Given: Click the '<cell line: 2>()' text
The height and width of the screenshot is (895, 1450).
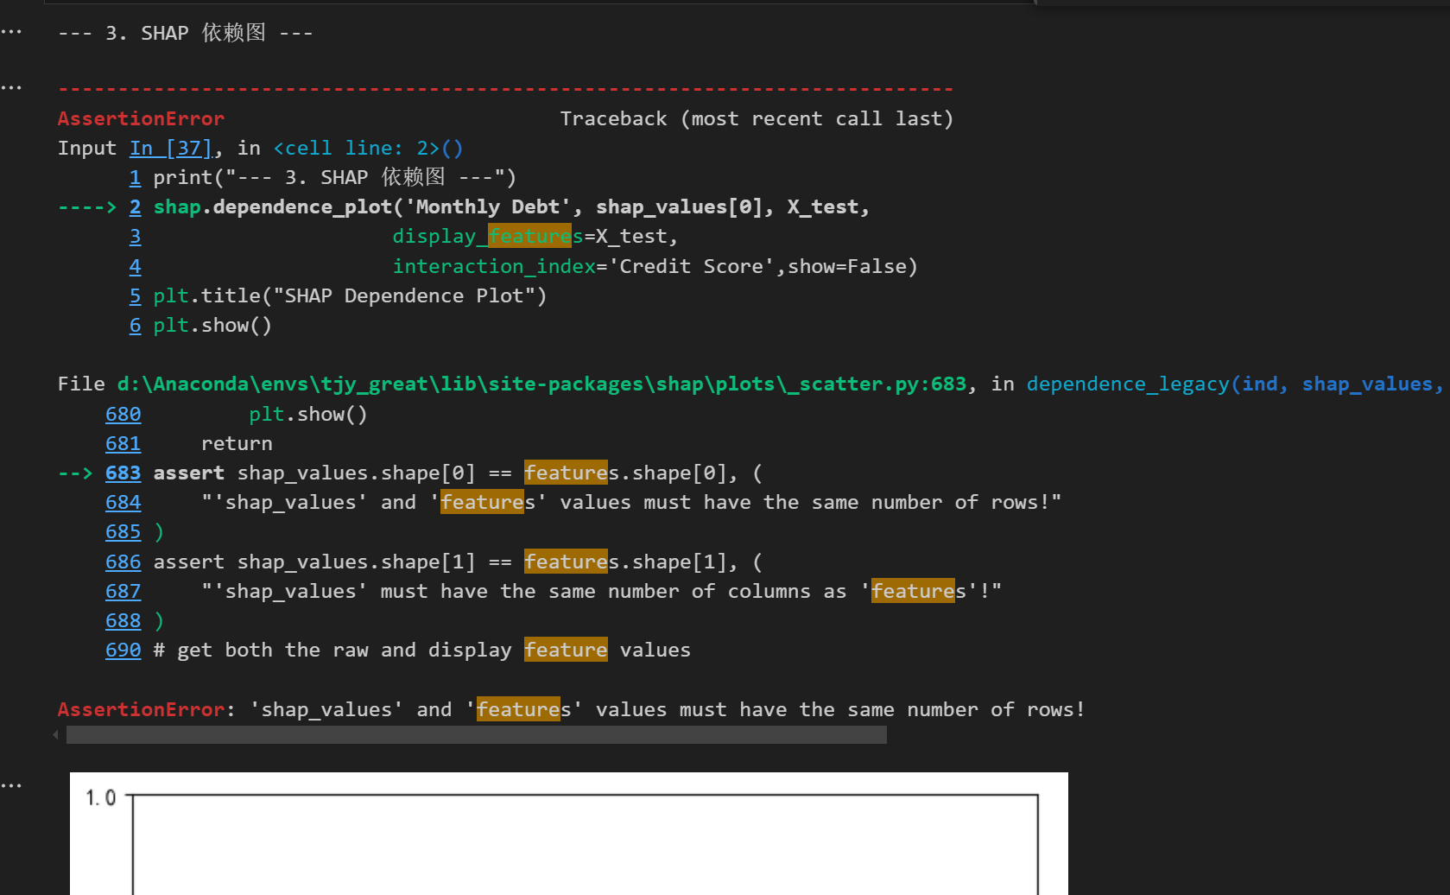Looking at the screenshot, I should (x=368, y=149).
